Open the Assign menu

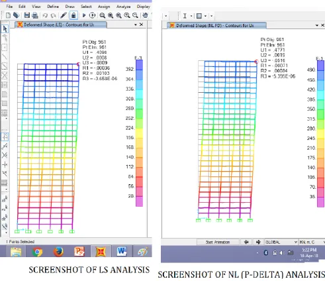(104, 7)
